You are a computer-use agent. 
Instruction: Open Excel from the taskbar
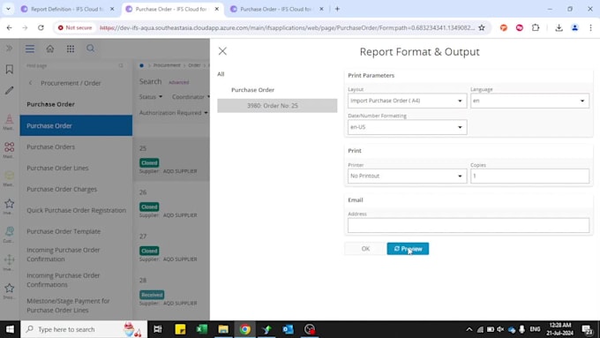[202, 329]
